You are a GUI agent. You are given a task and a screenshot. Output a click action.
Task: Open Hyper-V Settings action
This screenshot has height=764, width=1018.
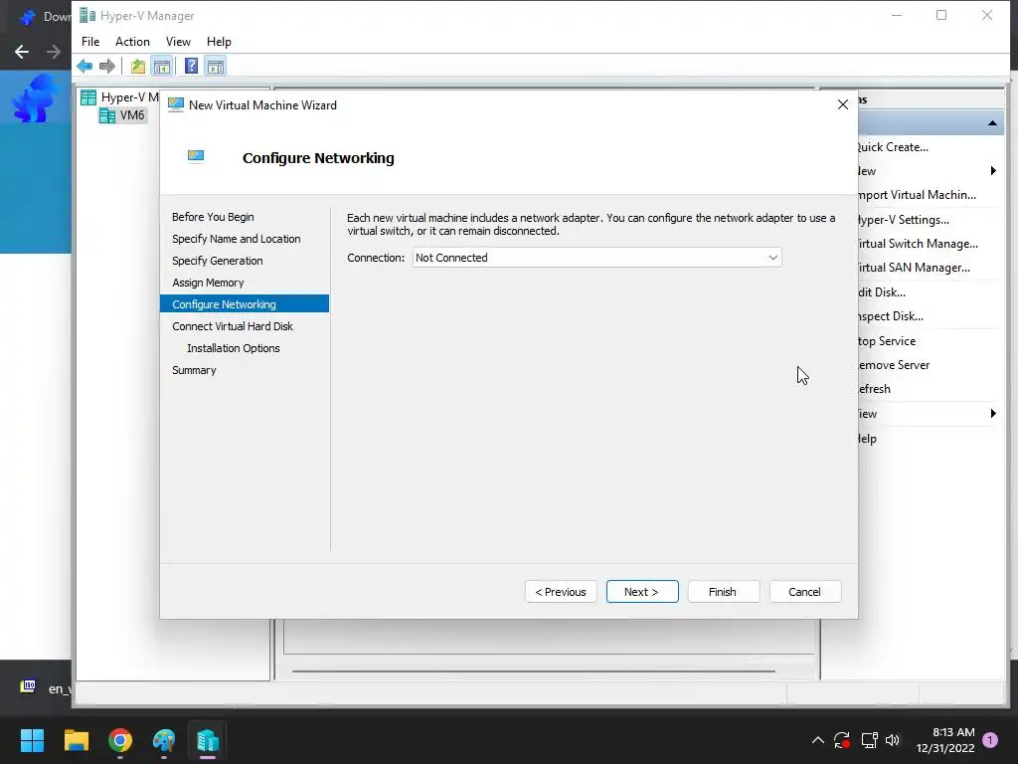[x=904, y=220]
